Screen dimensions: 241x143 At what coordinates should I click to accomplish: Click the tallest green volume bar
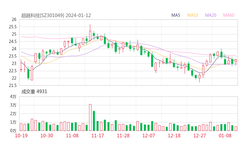click(94, 121)
